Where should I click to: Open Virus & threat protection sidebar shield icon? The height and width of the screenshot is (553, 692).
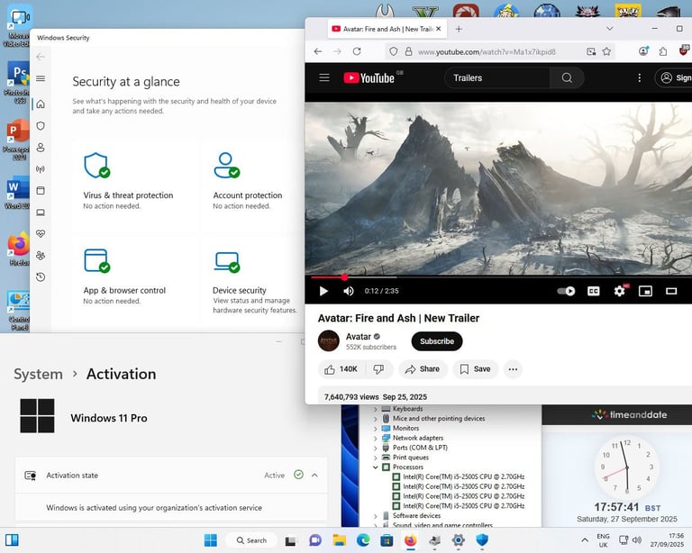click(x=41, y=126)
